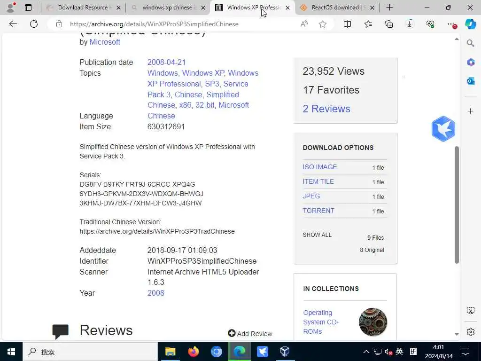Open File Explorer from taskbar
The width and height of the screenshot is (481, 361).
click(170, 352)
